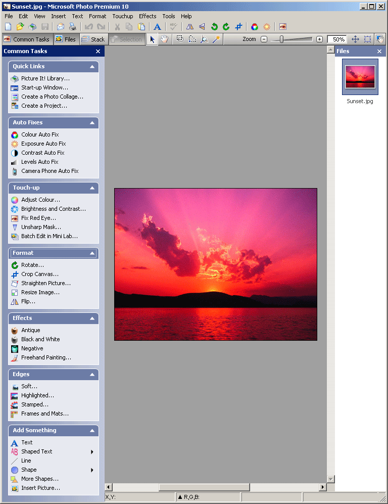Collapse the Effects section
Image resolution: width=388 pixels, height=504 pixels.
pos(92,318)
